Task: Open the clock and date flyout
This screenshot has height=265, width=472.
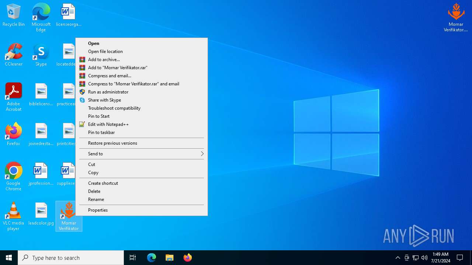Action: (x=440, y=258)
